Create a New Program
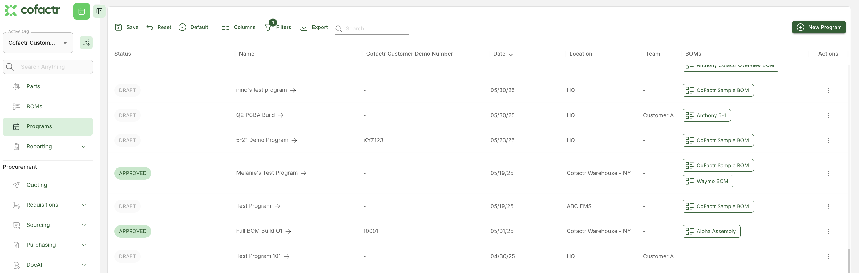The height and width of the screenshot is (273, 859). 819,27
